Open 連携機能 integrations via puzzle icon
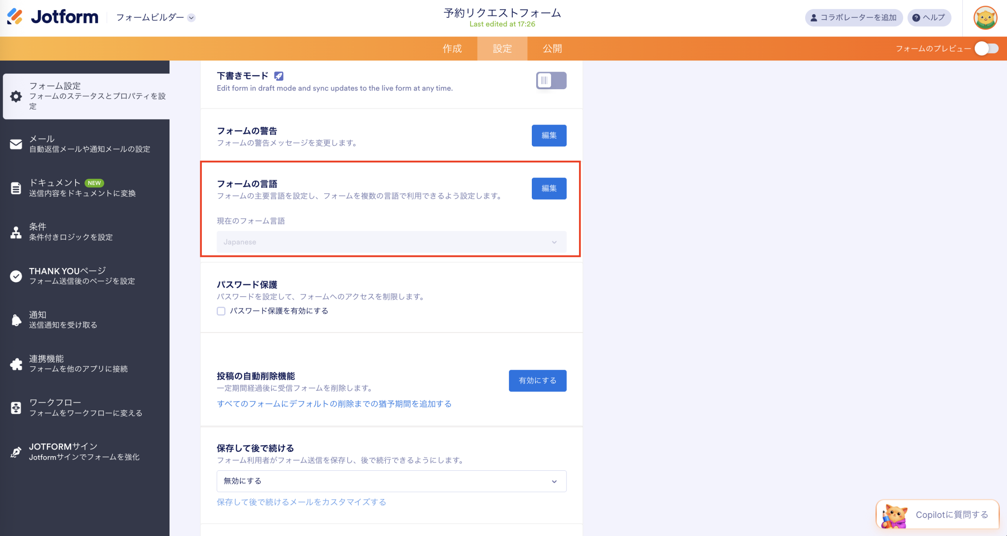This screenshot has width=1007, height=536. click(16, 363)
